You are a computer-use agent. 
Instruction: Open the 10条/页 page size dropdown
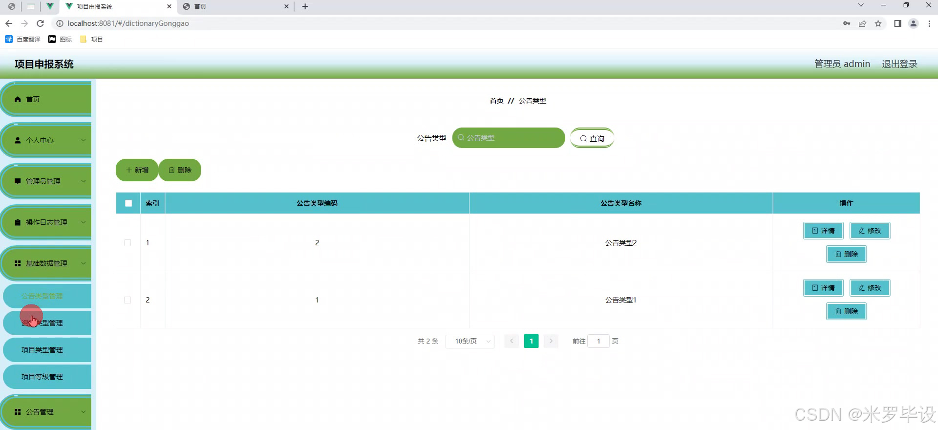(469, 341)
